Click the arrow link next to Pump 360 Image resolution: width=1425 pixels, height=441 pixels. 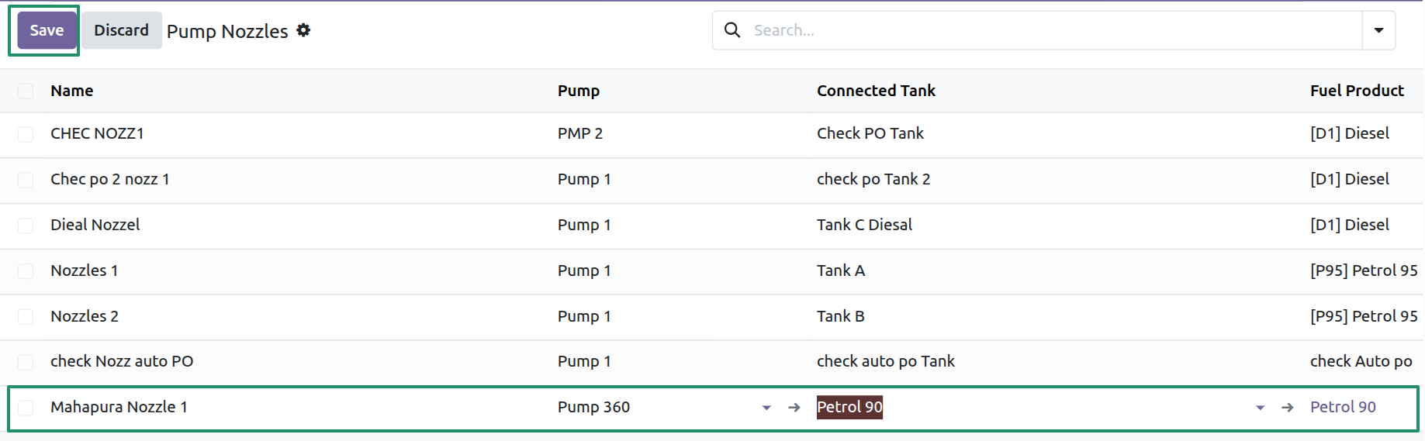pyautogui.click(x=794, y=408)
